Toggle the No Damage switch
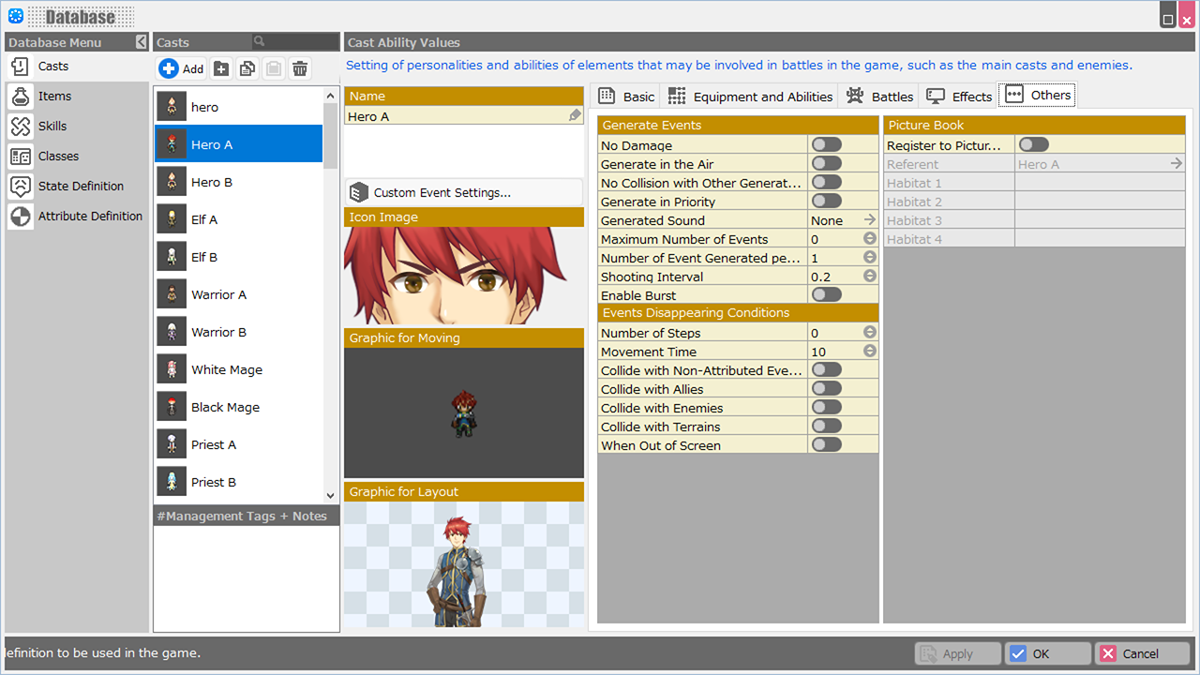The height and width of the screenshot is (675, 1200). point(827,145)
